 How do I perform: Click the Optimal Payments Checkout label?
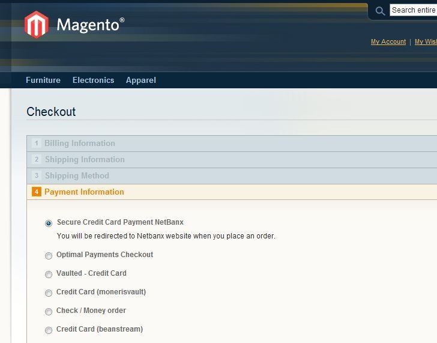click(105, 255)
